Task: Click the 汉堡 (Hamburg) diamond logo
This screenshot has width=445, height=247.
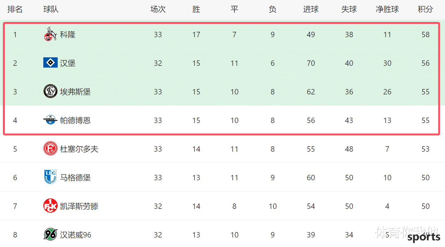Action: [x=50, y=63]
